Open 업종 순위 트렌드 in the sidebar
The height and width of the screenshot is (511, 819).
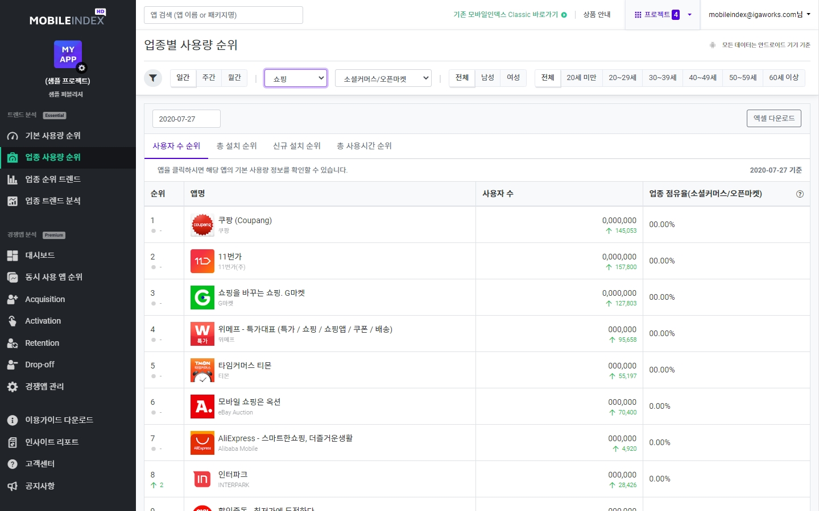click(x=68, y=179)
